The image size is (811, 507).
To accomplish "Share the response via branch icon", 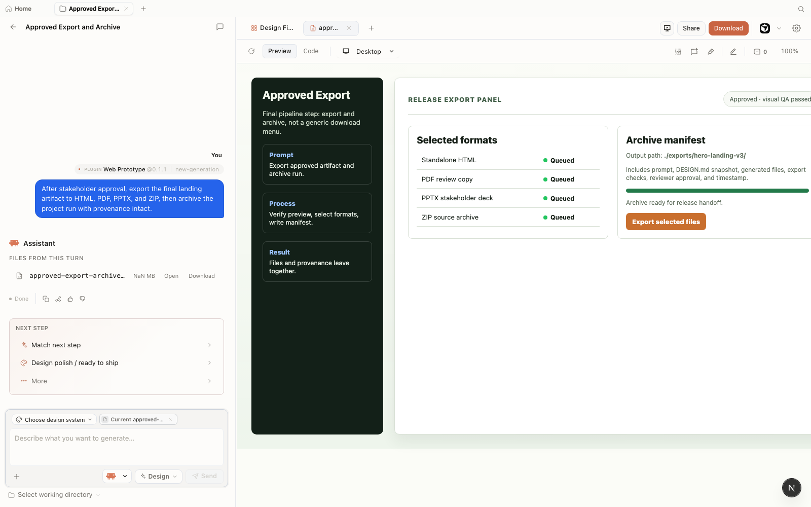I will point(58,299).
